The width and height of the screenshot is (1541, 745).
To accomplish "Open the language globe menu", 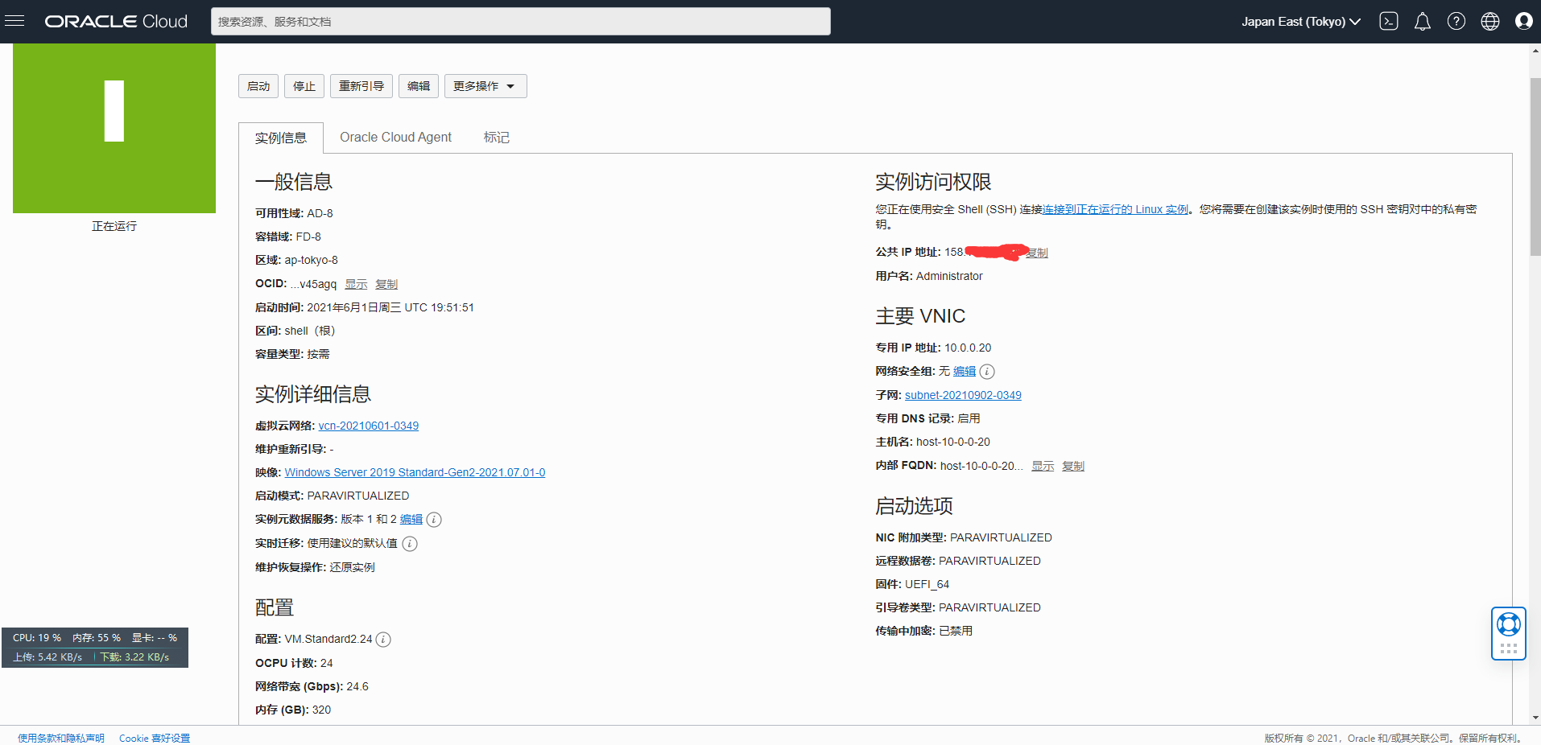I will click(1490, 22).
